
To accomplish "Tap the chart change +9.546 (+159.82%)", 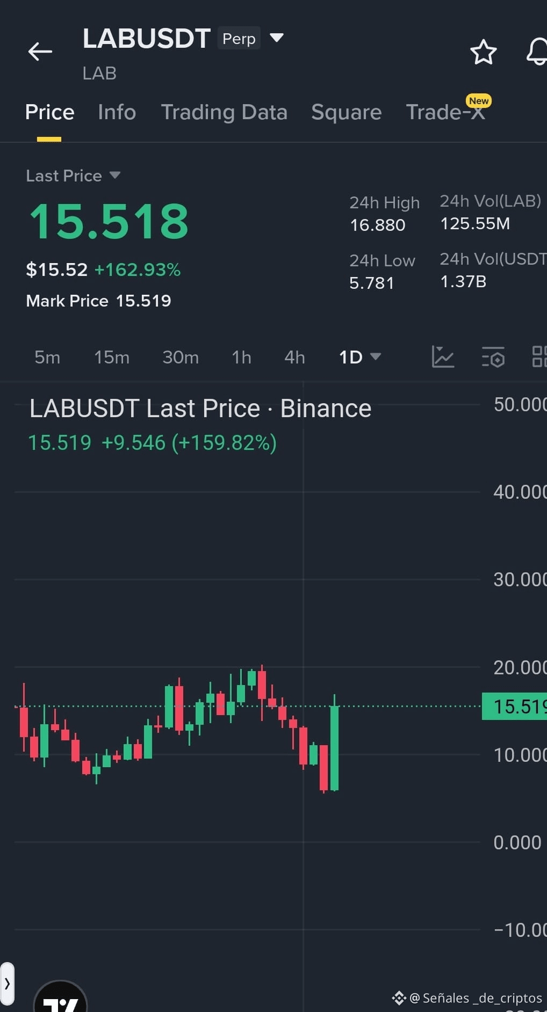I will point(189,443).
